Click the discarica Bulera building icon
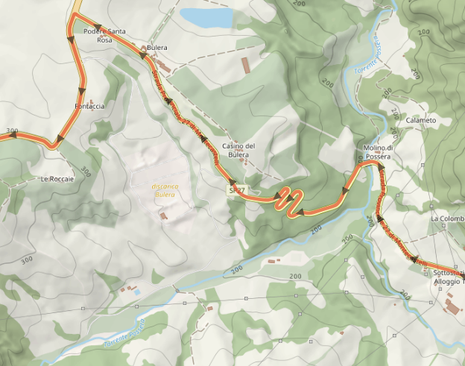 163,215
